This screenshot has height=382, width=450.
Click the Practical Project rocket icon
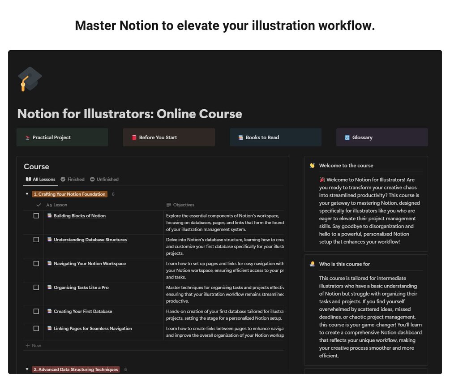pos(28,138)
